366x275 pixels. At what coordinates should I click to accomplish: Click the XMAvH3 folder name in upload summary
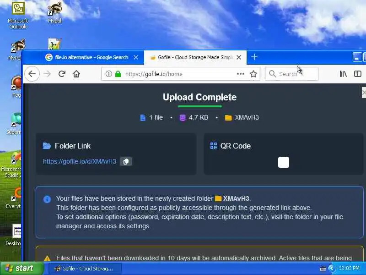pos(247,117)
